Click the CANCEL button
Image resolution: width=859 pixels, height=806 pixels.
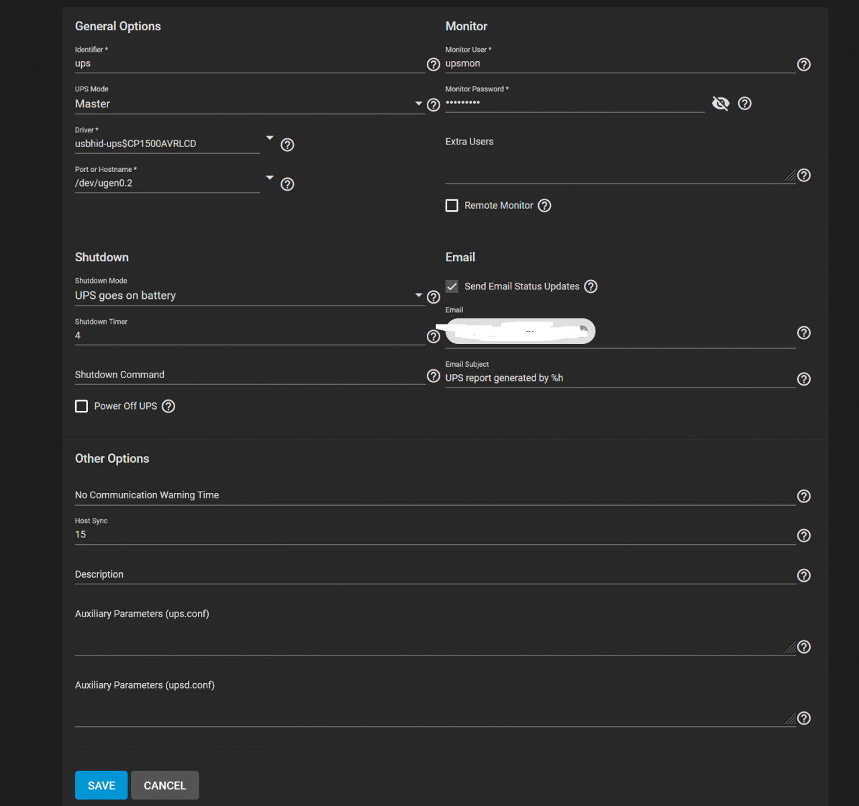pyautogui.click(x=165, y=785)
